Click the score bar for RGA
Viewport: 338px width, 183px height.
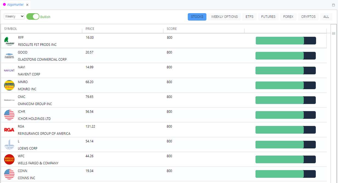(286, 130)
